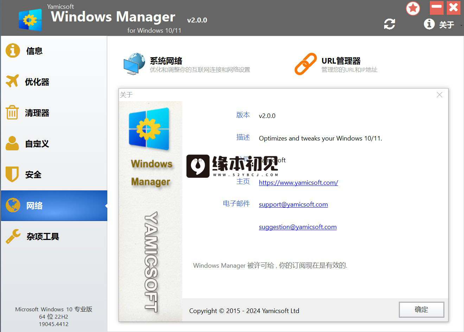Open the 安全 shield section
Image resolution: width=464 pixels, height=332 pixels.
click(x=53, y=175)
